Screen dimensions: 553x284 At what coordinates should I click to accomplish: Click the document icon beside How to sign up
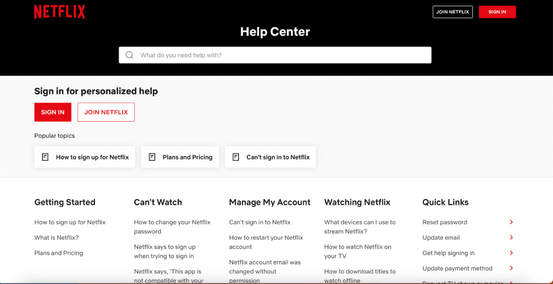point(45,157)
